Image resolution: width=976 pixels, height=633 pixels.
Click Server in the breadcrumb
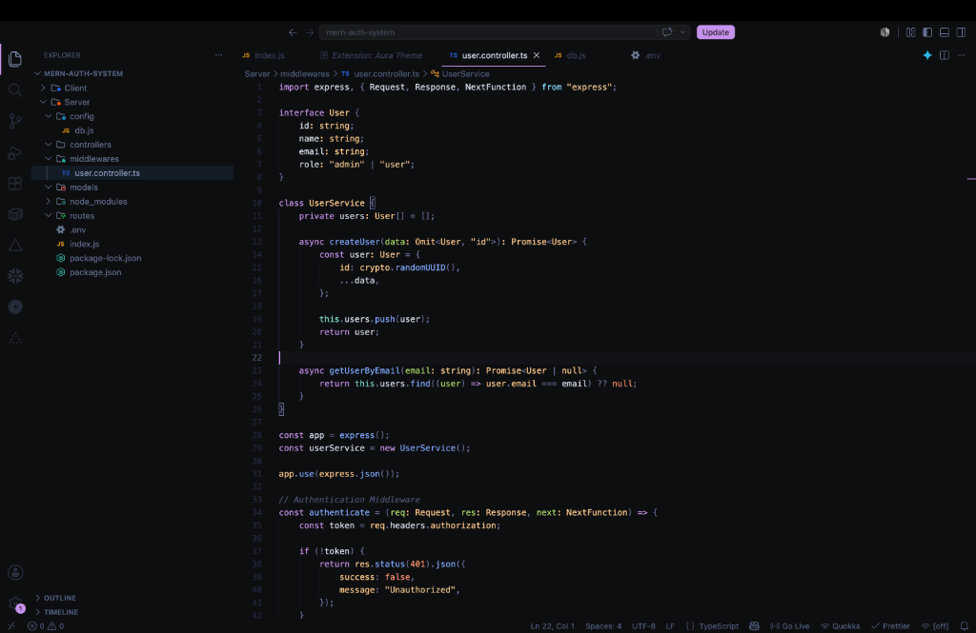[257, 74]
